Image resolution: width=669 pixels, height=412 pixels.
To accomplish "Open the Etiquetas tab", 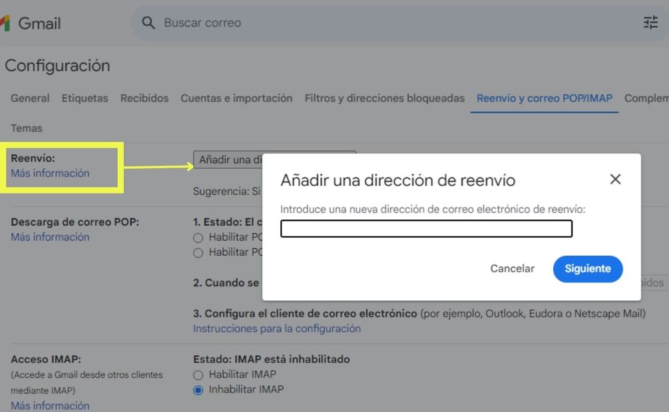I will click(85, 98).
